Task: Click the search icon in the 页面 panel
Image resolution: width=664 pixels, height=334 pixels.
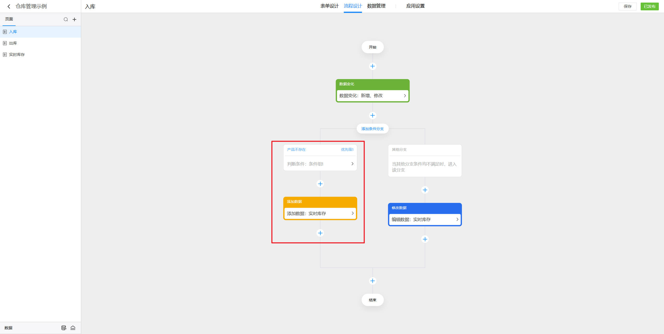Action: (66, 19)
